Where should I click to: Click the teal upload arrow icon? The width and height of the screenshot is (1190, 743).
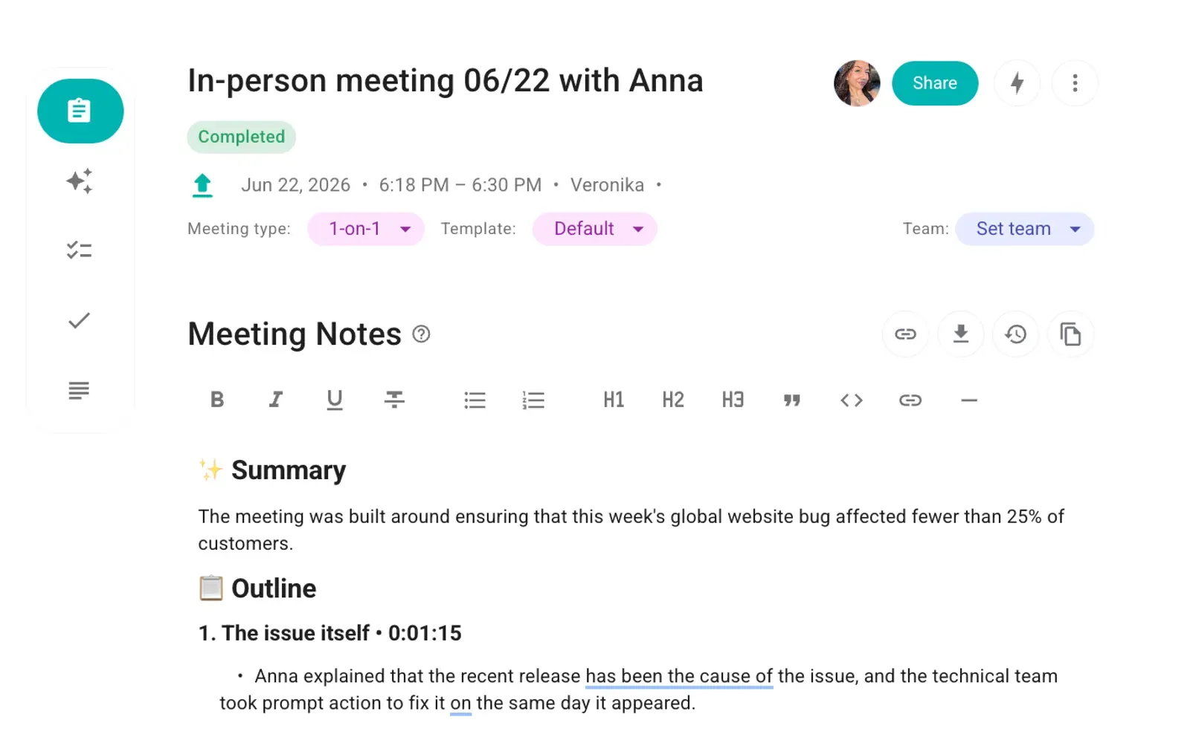click(x=202, y=185)
